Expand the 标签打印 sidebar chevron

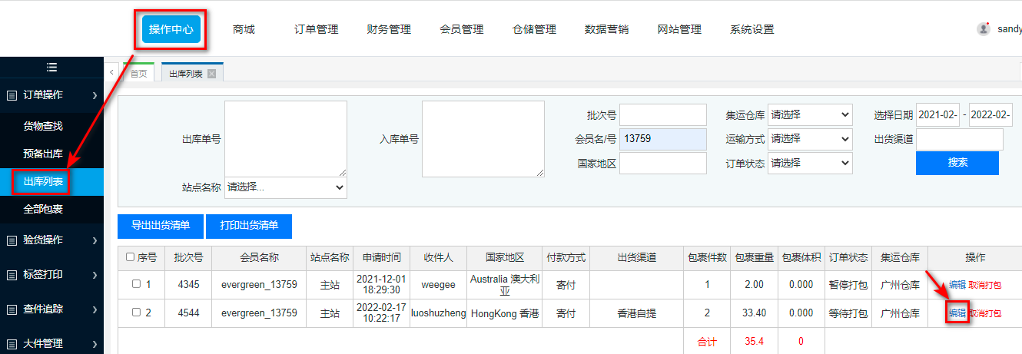tap(95, 275)
